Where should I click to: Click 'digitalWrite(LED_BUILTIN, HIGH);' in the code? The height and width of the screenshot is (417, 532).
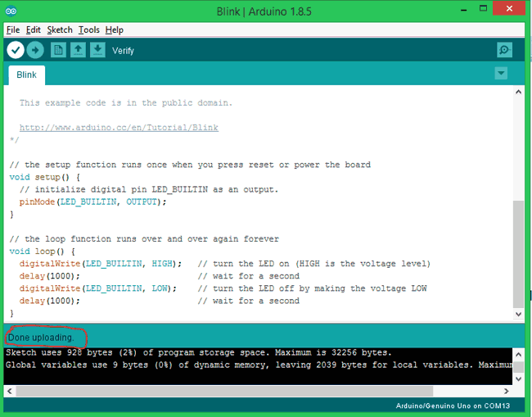(101, 264)
